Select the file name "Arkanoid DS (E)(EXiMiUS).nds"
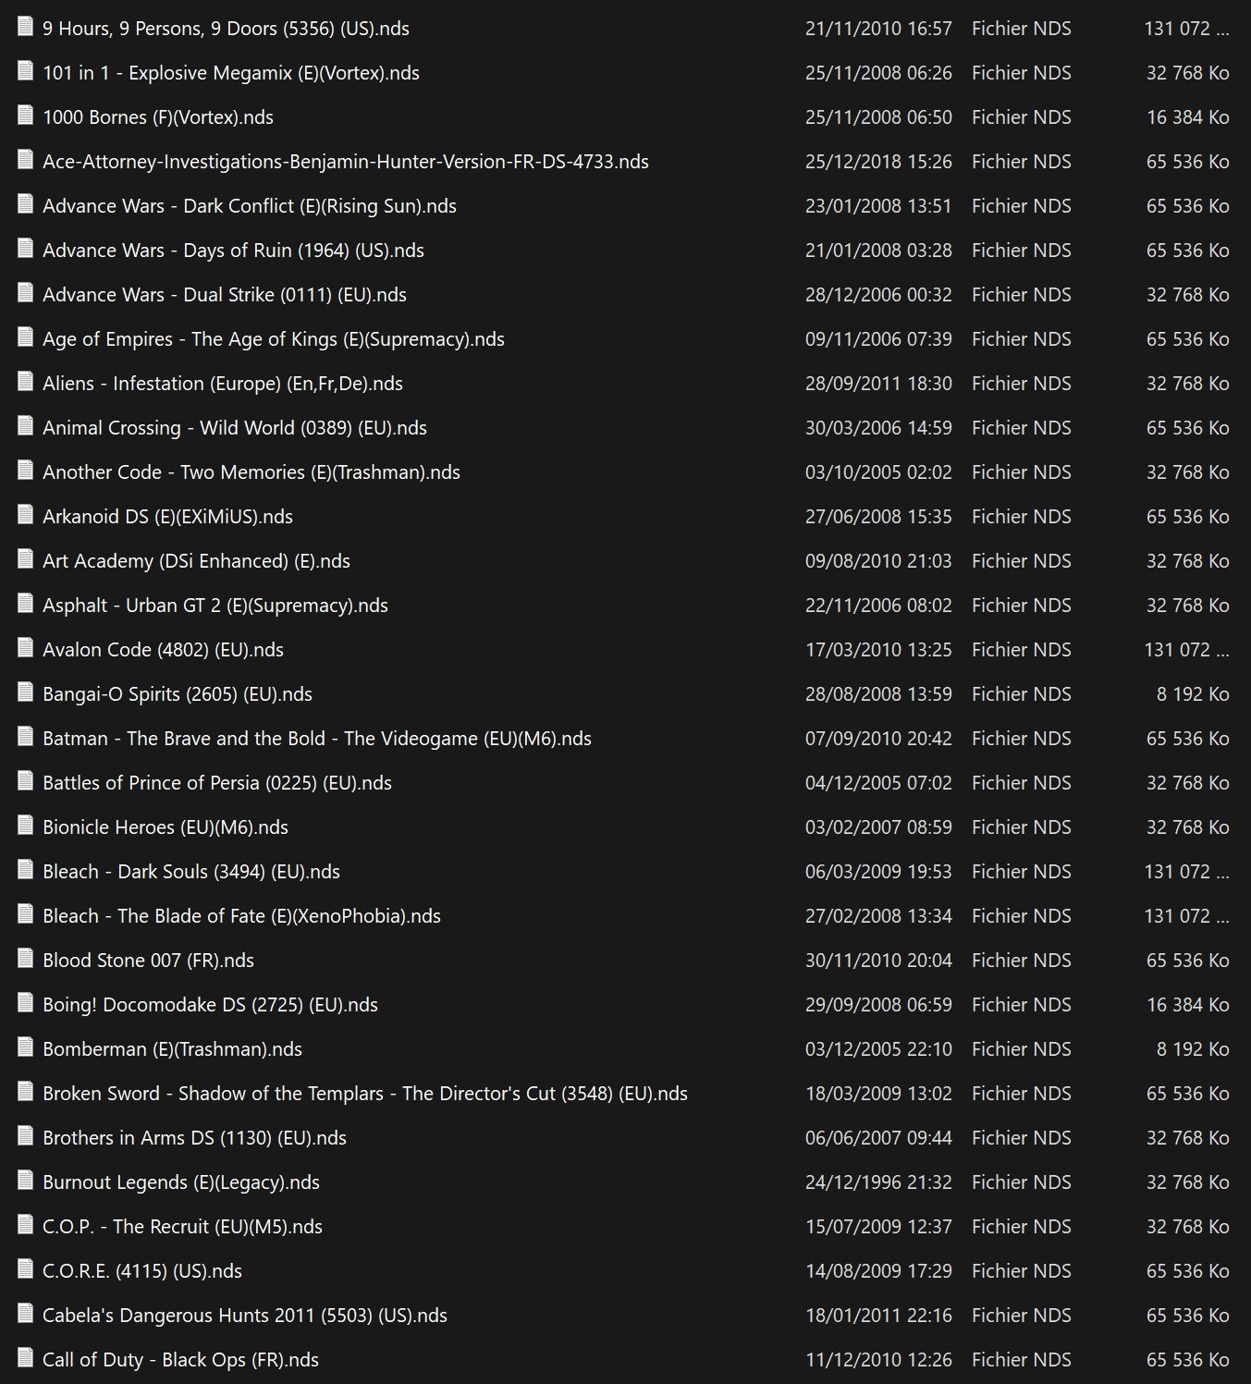Screen dimensions: 1251x1384 pos(167,517)
